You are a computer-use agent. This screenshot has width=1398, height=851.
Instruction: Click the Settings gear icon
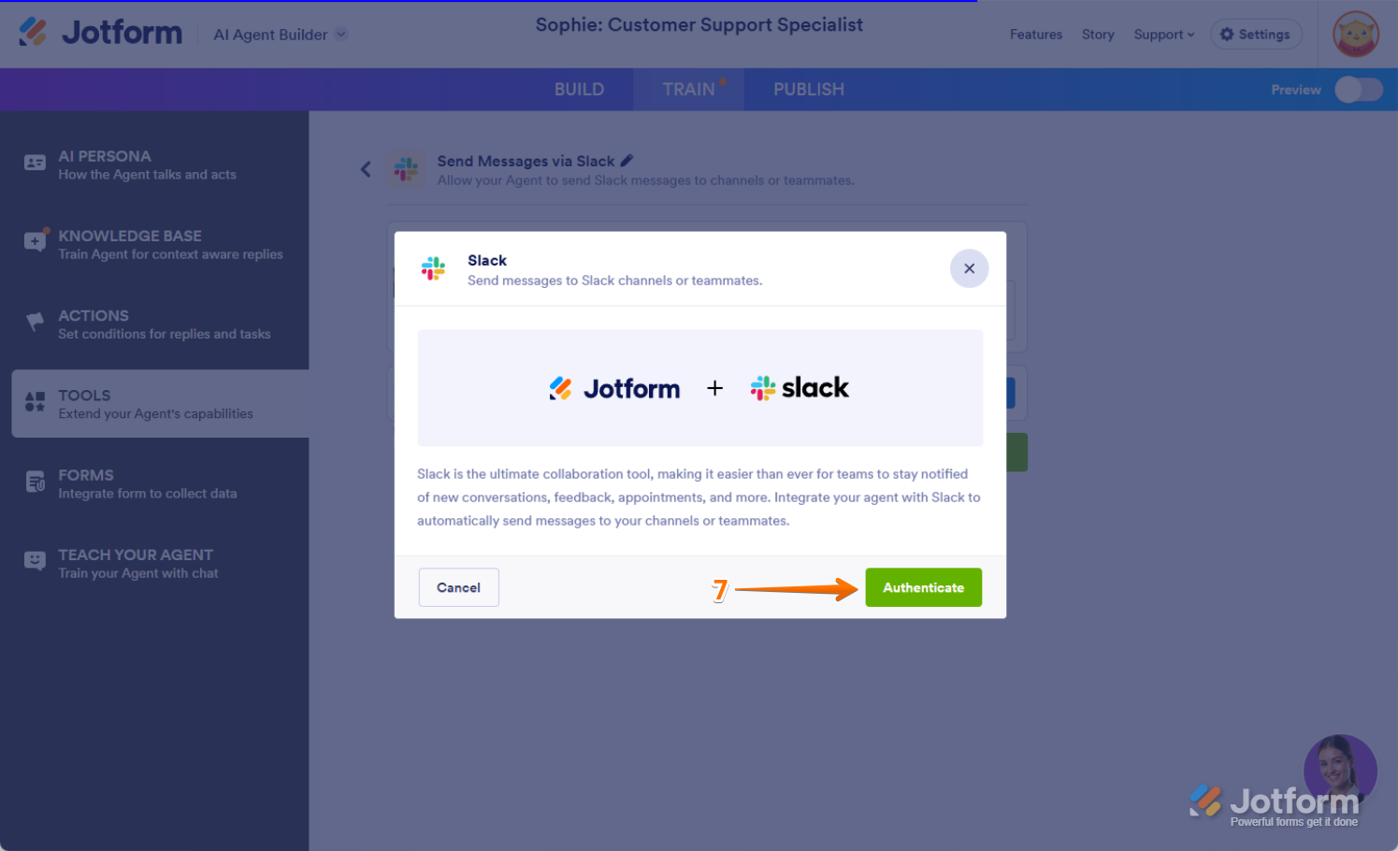(x=1227, y=35)
